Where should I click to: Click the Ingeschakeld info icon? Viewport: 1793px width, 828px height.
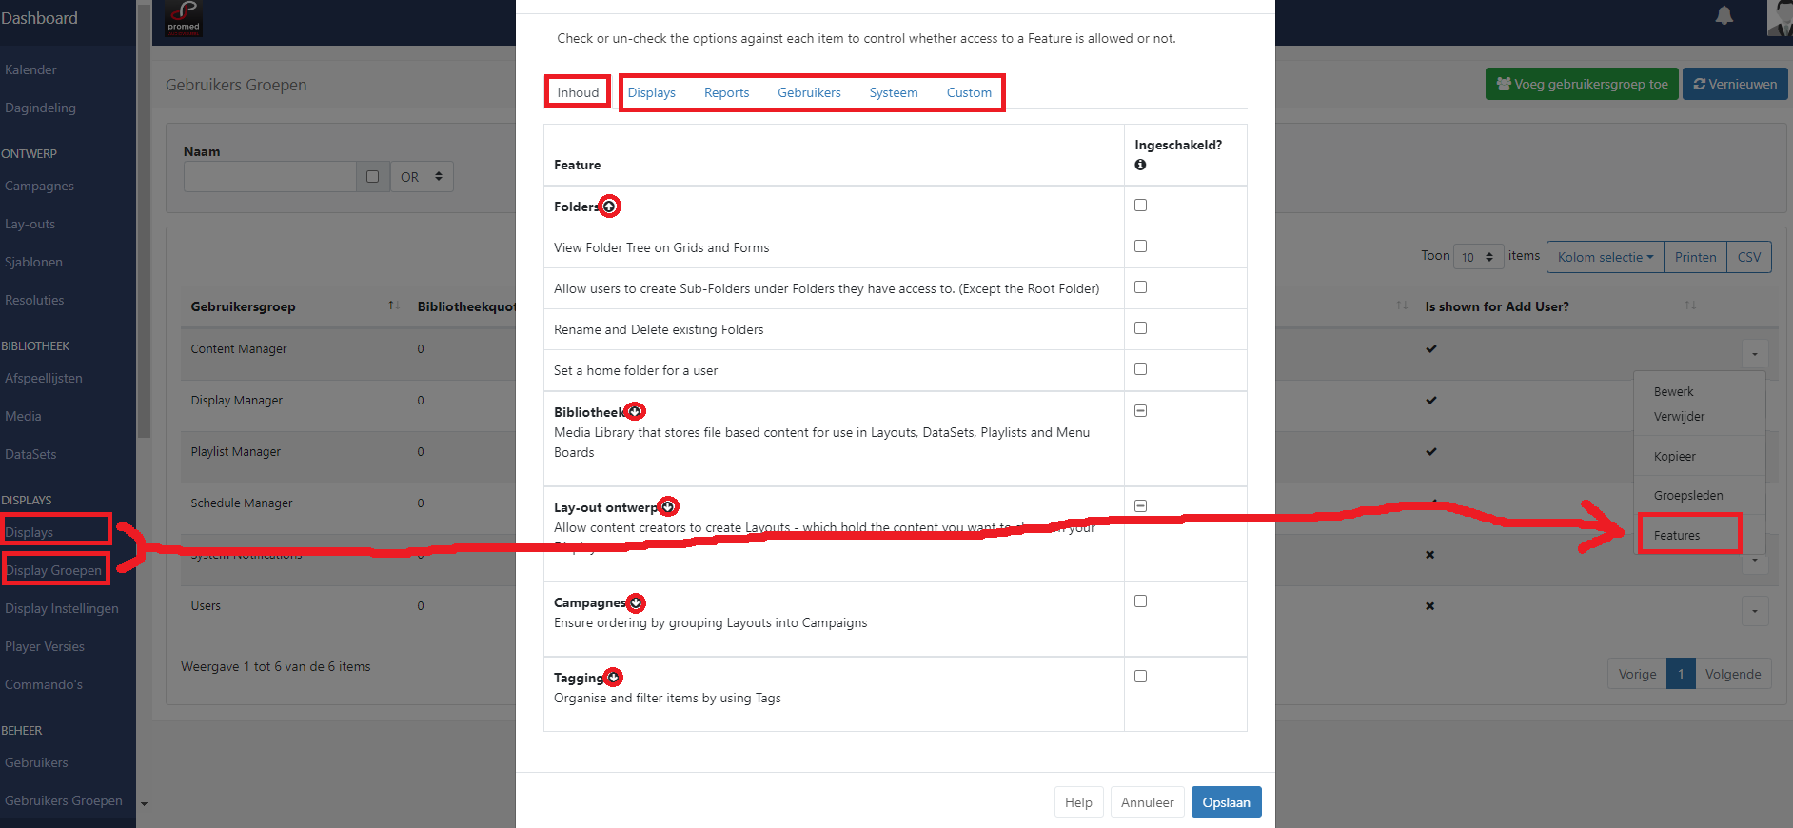1140,165
